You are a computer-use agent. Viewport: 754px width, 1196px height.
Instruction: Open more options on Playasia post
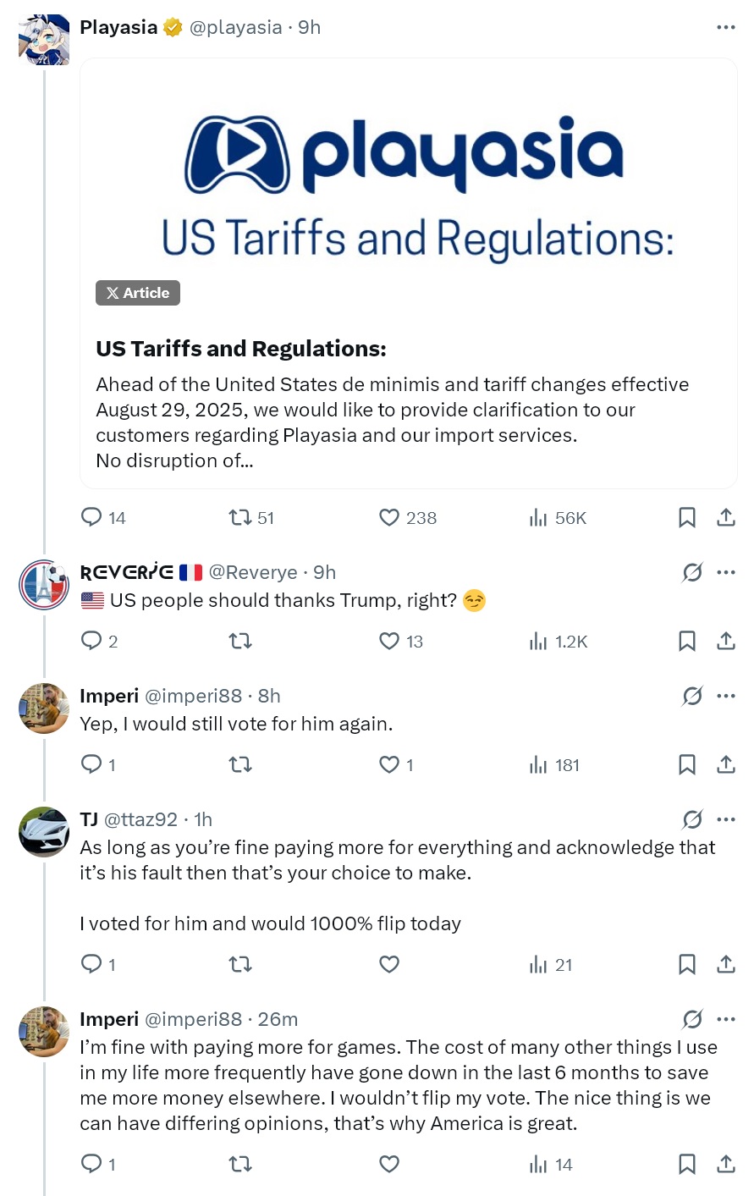pos(726,27)
